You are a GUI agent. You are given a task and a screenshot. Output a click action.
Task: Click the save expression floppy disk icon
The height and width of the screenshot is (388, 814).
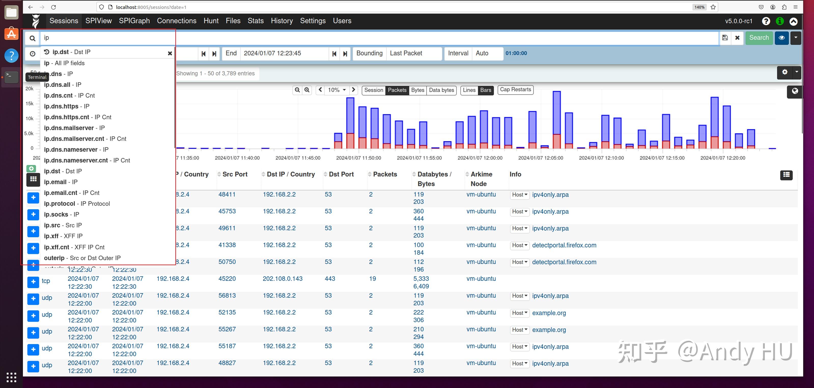(x=725, y=38)
